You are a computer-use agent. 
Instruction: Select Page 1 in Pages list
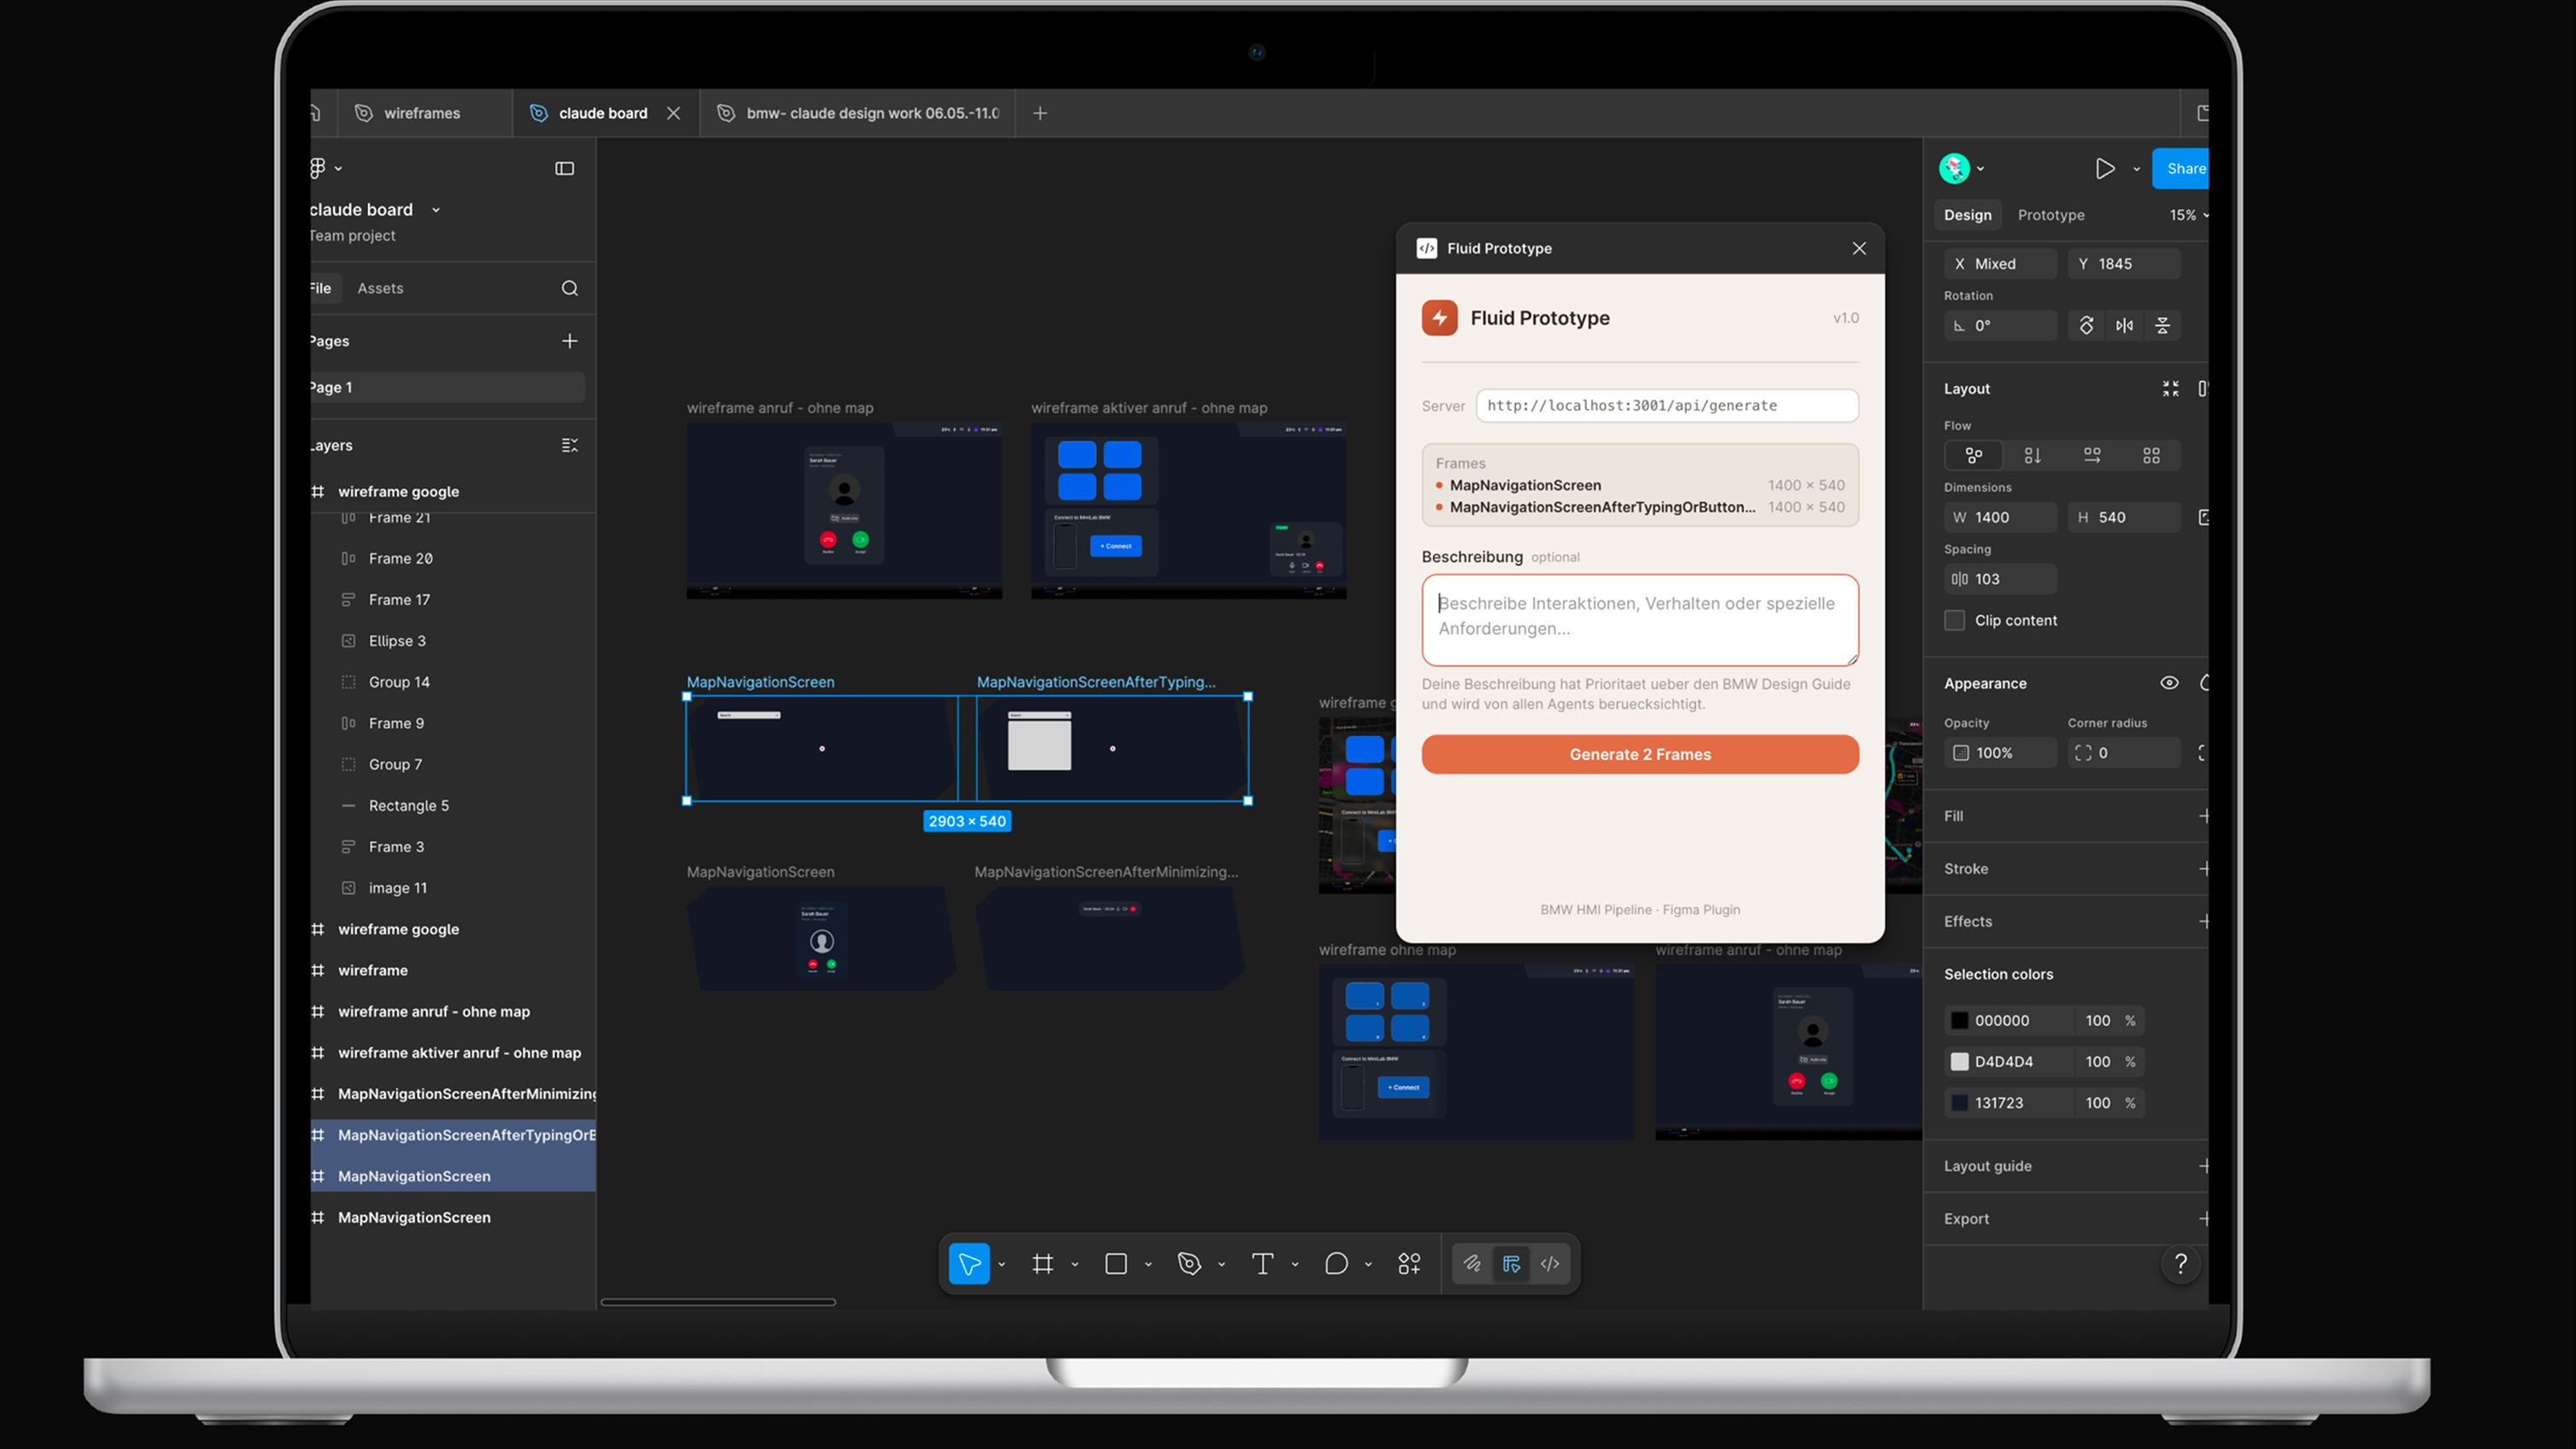[447, 387]
